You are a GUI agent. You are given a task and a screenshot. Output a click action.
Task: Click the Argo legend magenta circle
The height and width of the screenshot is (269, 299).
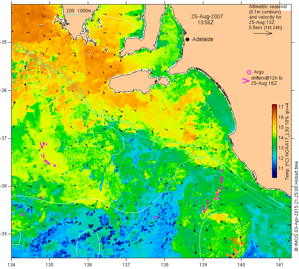coord(249,72)
